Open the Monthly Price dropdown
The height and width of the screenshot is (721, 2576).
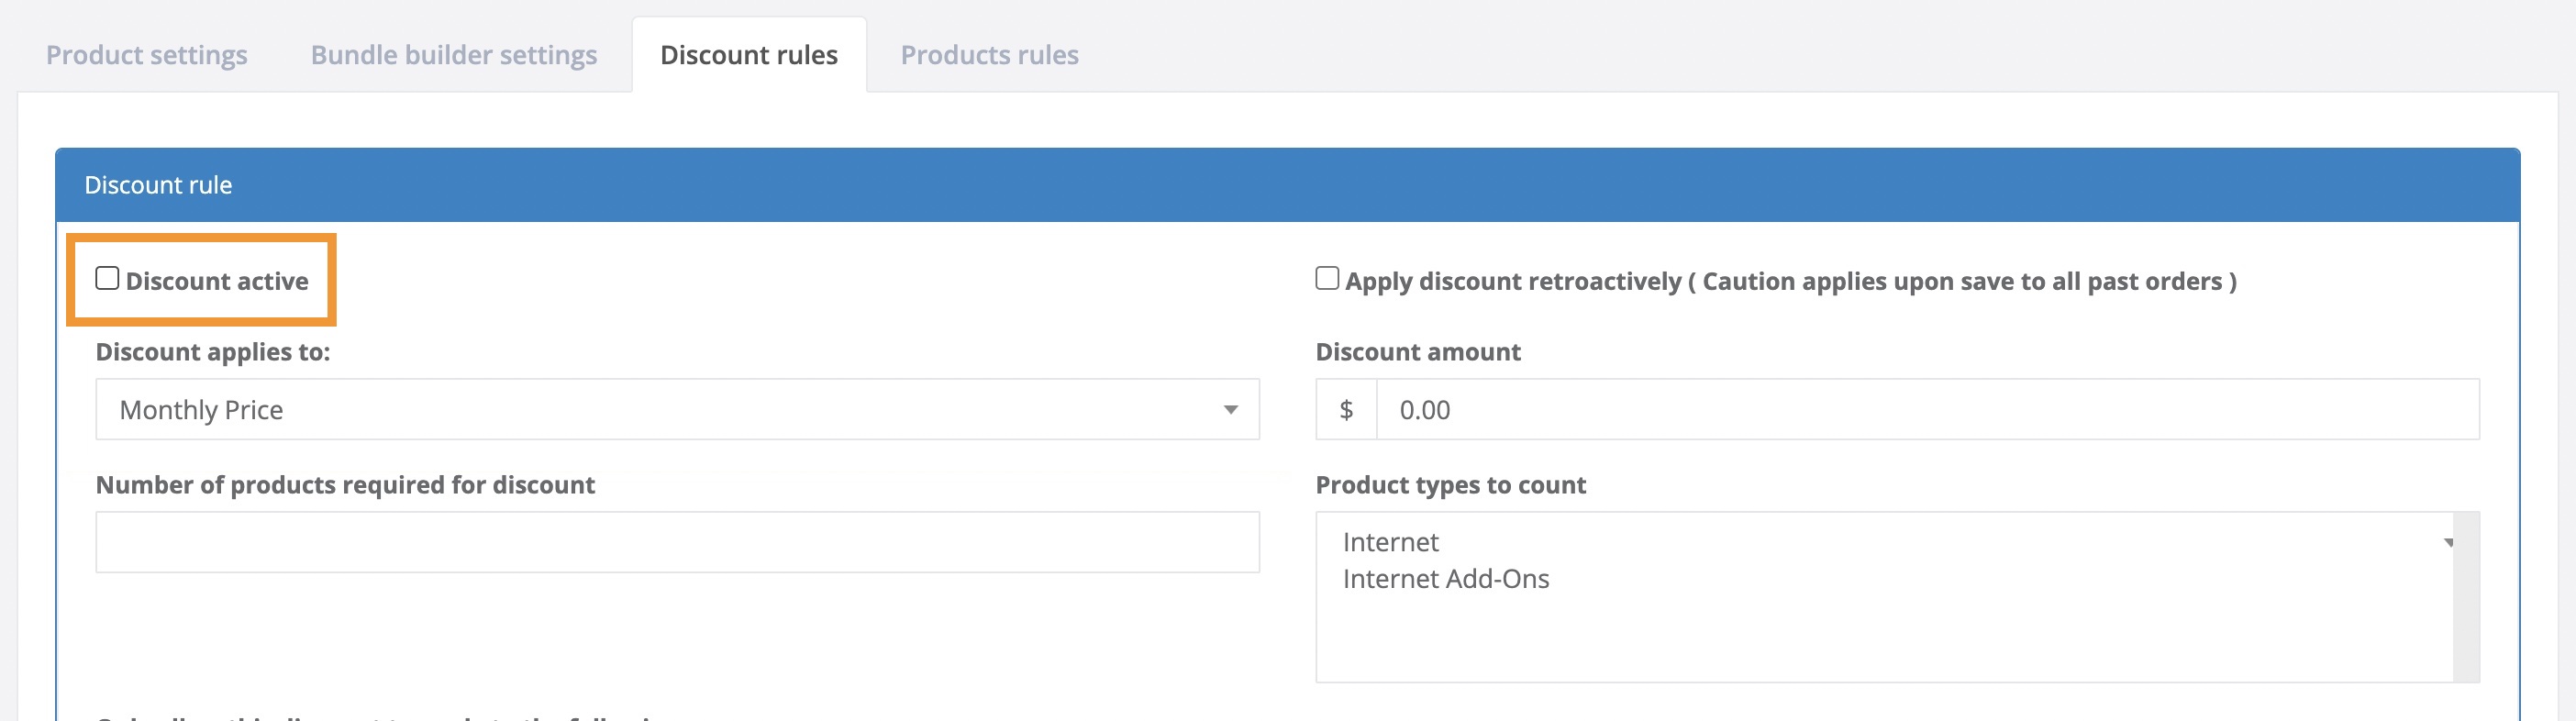pyautogui.click(x=676, y=410)
